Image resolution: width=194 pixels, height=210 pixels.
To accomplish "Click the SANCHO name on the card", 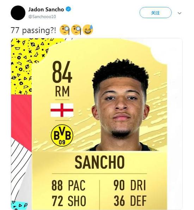I will [x=99, y=162].
